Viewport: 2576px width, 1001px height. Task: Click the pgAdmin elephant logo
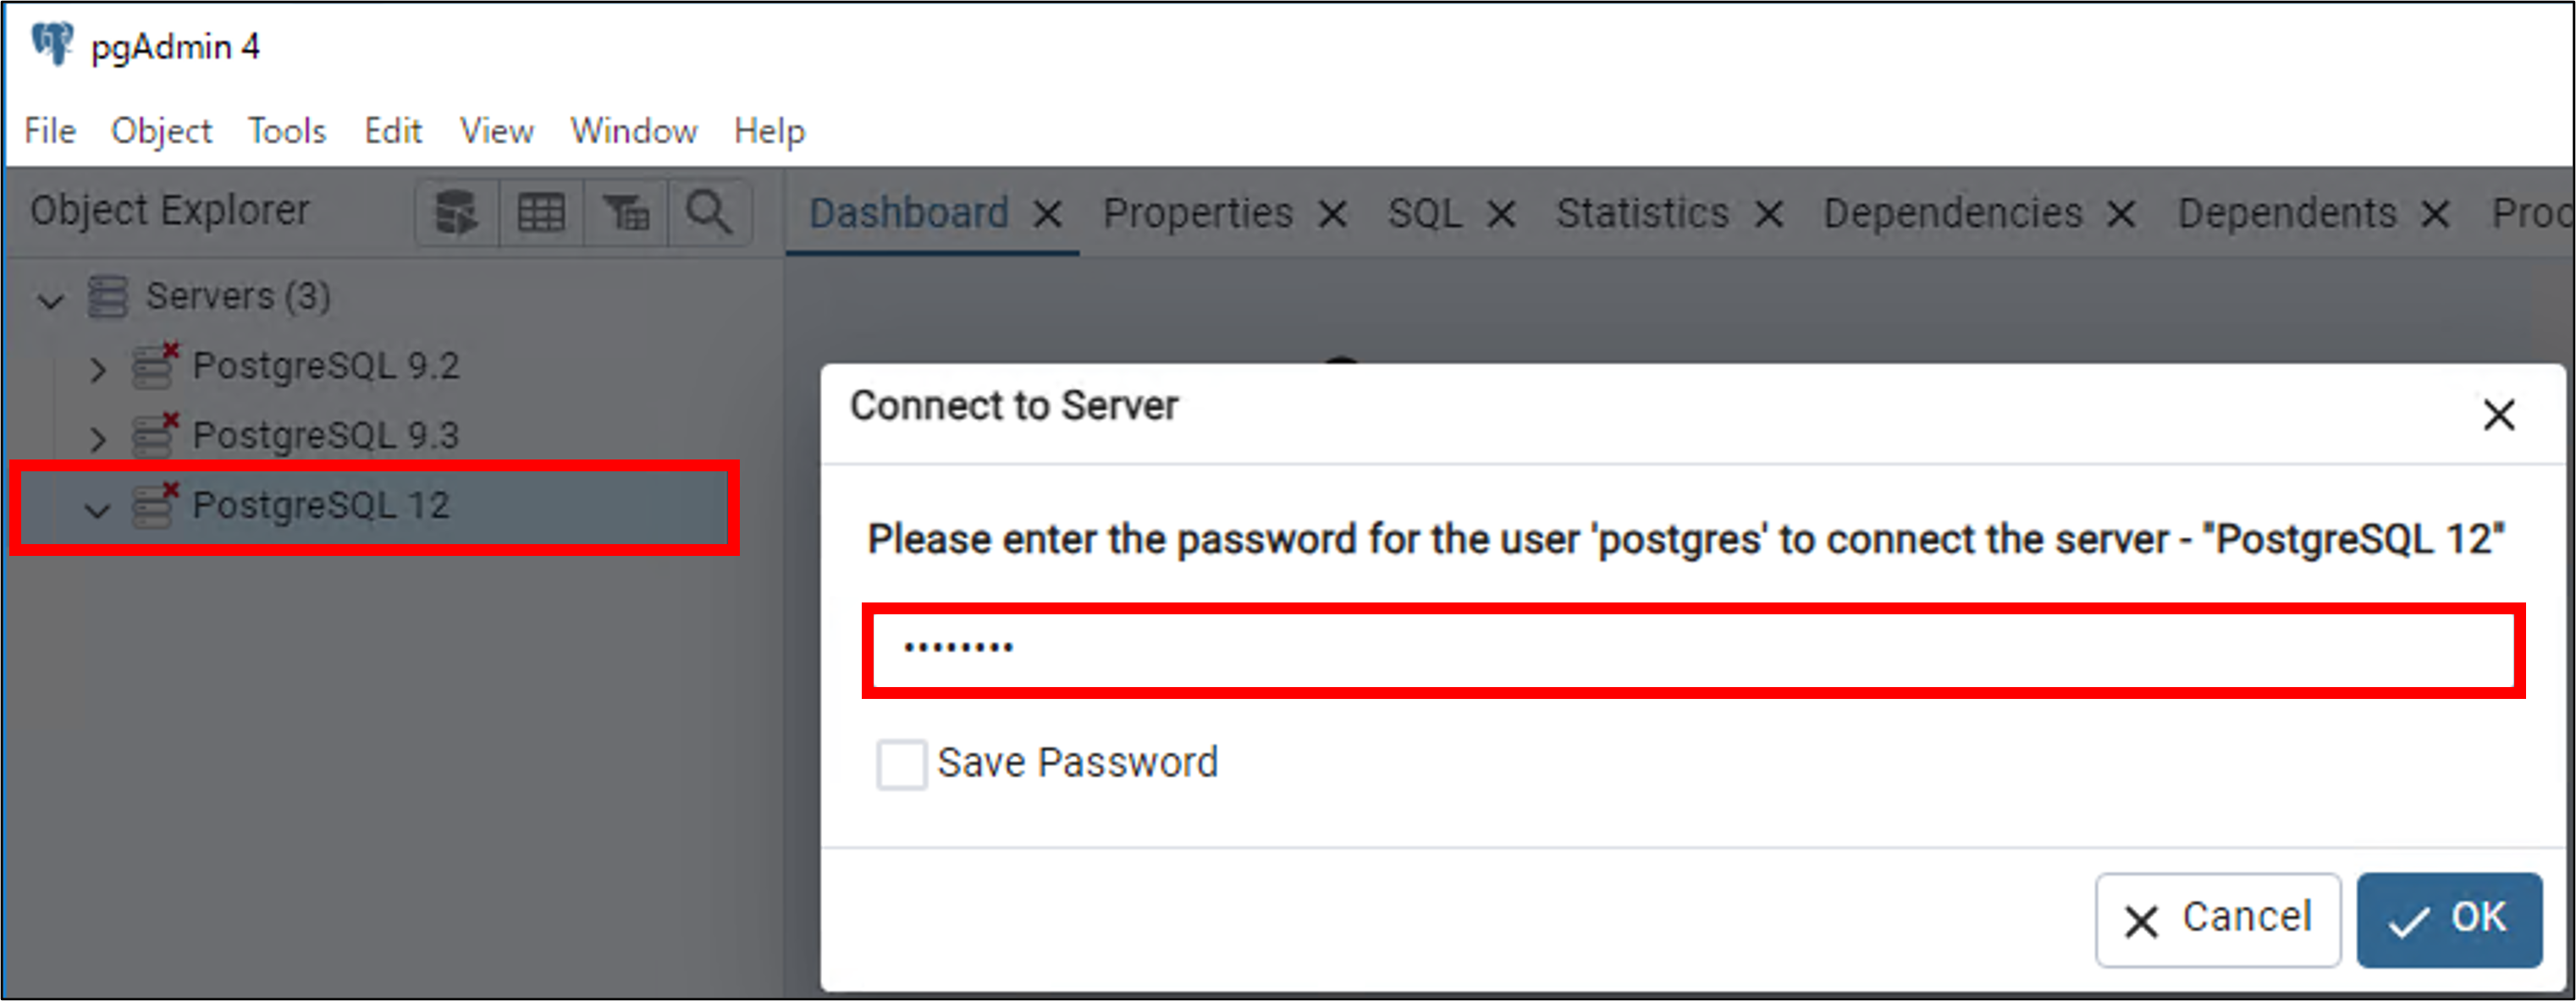click(x=52, y=45)
